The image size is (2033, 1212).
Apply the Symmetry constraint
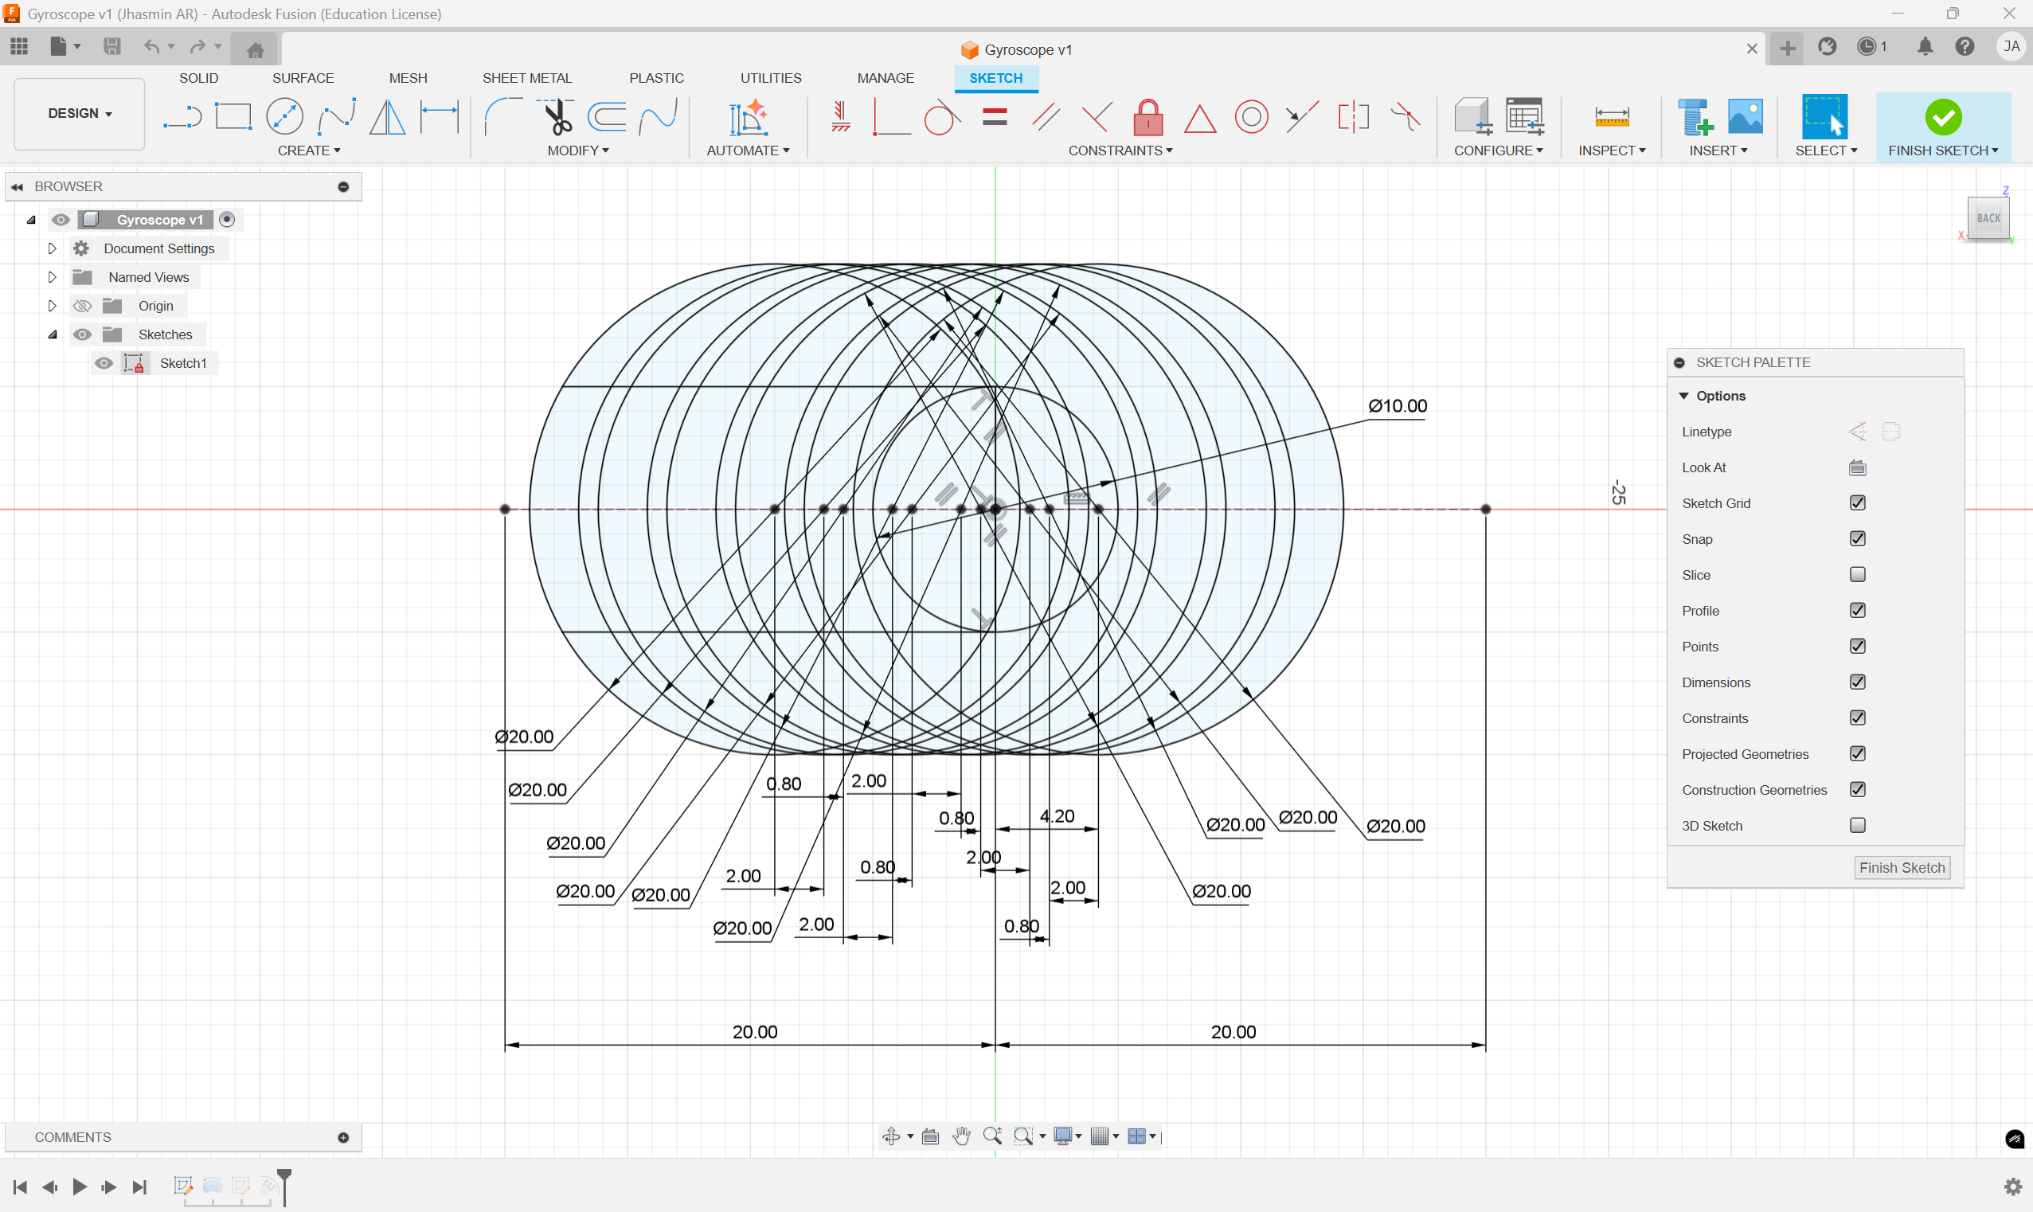1353,117
